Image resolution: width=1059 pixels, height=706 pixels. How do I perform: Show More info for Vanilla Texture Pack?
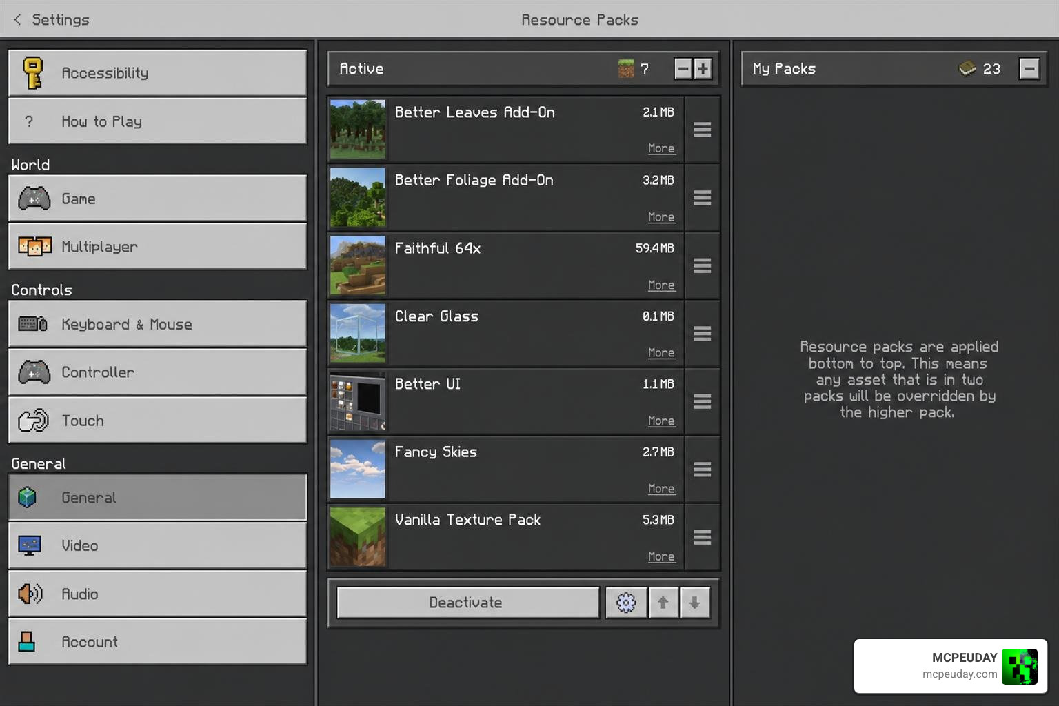coord(661,556)
